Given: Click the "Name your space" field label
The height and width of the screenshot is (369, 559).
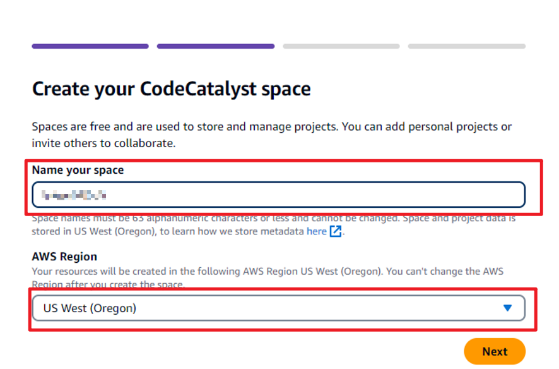Looking at the screenshot, I should pyautogui.click(x=78, y=170).
